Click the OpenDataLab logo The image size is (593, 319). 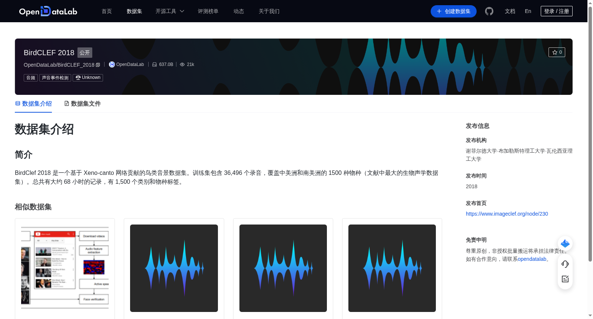point(48,11)
